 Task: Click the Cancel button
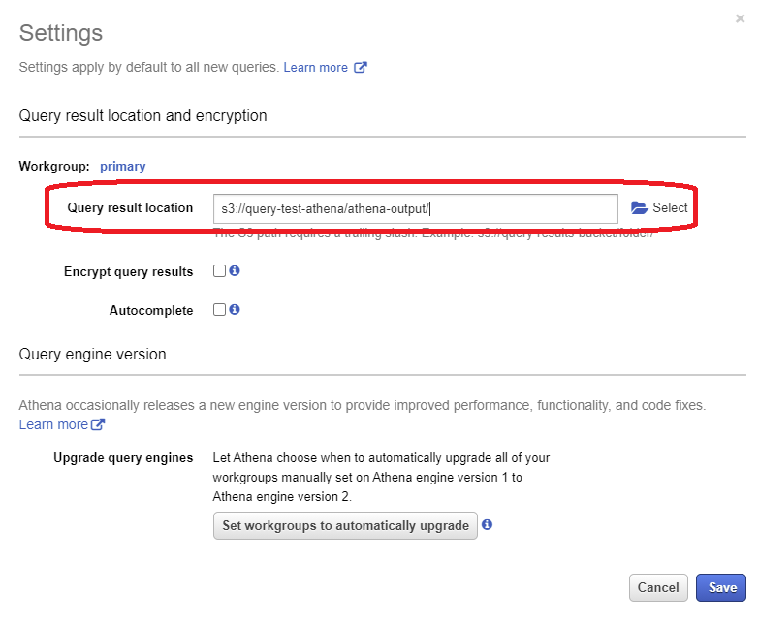[x=658, y=587]
